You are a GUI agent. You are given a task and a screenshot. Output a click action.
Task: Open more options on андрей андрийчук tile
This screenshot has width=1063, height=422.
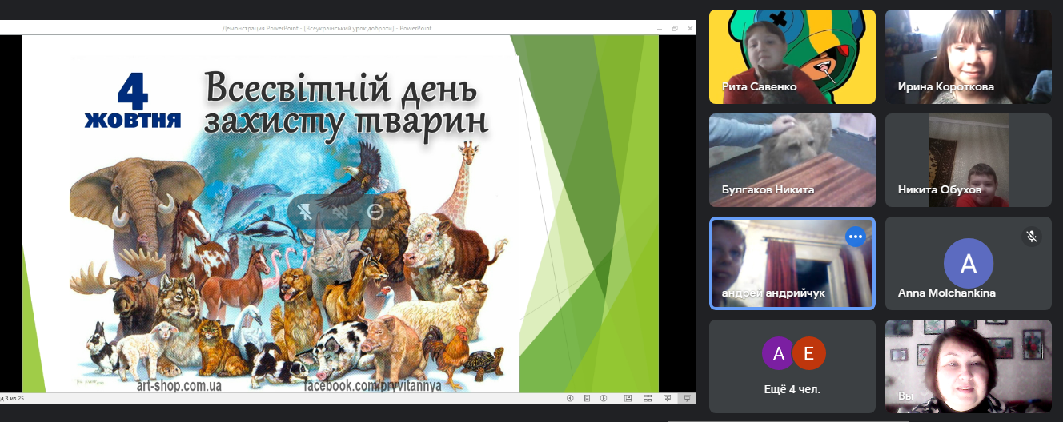pos(856,237)
